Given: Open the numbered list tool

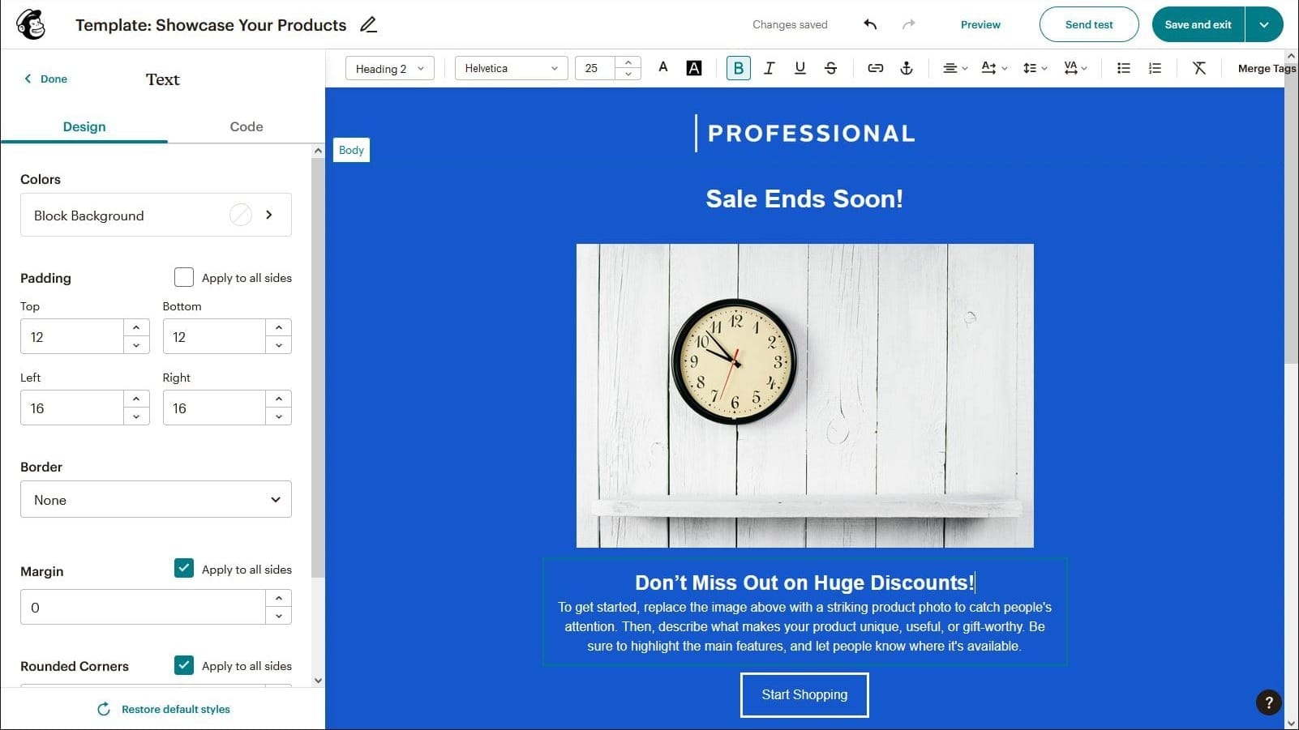Looking at the screenshot, I should tap(1154, 68).
